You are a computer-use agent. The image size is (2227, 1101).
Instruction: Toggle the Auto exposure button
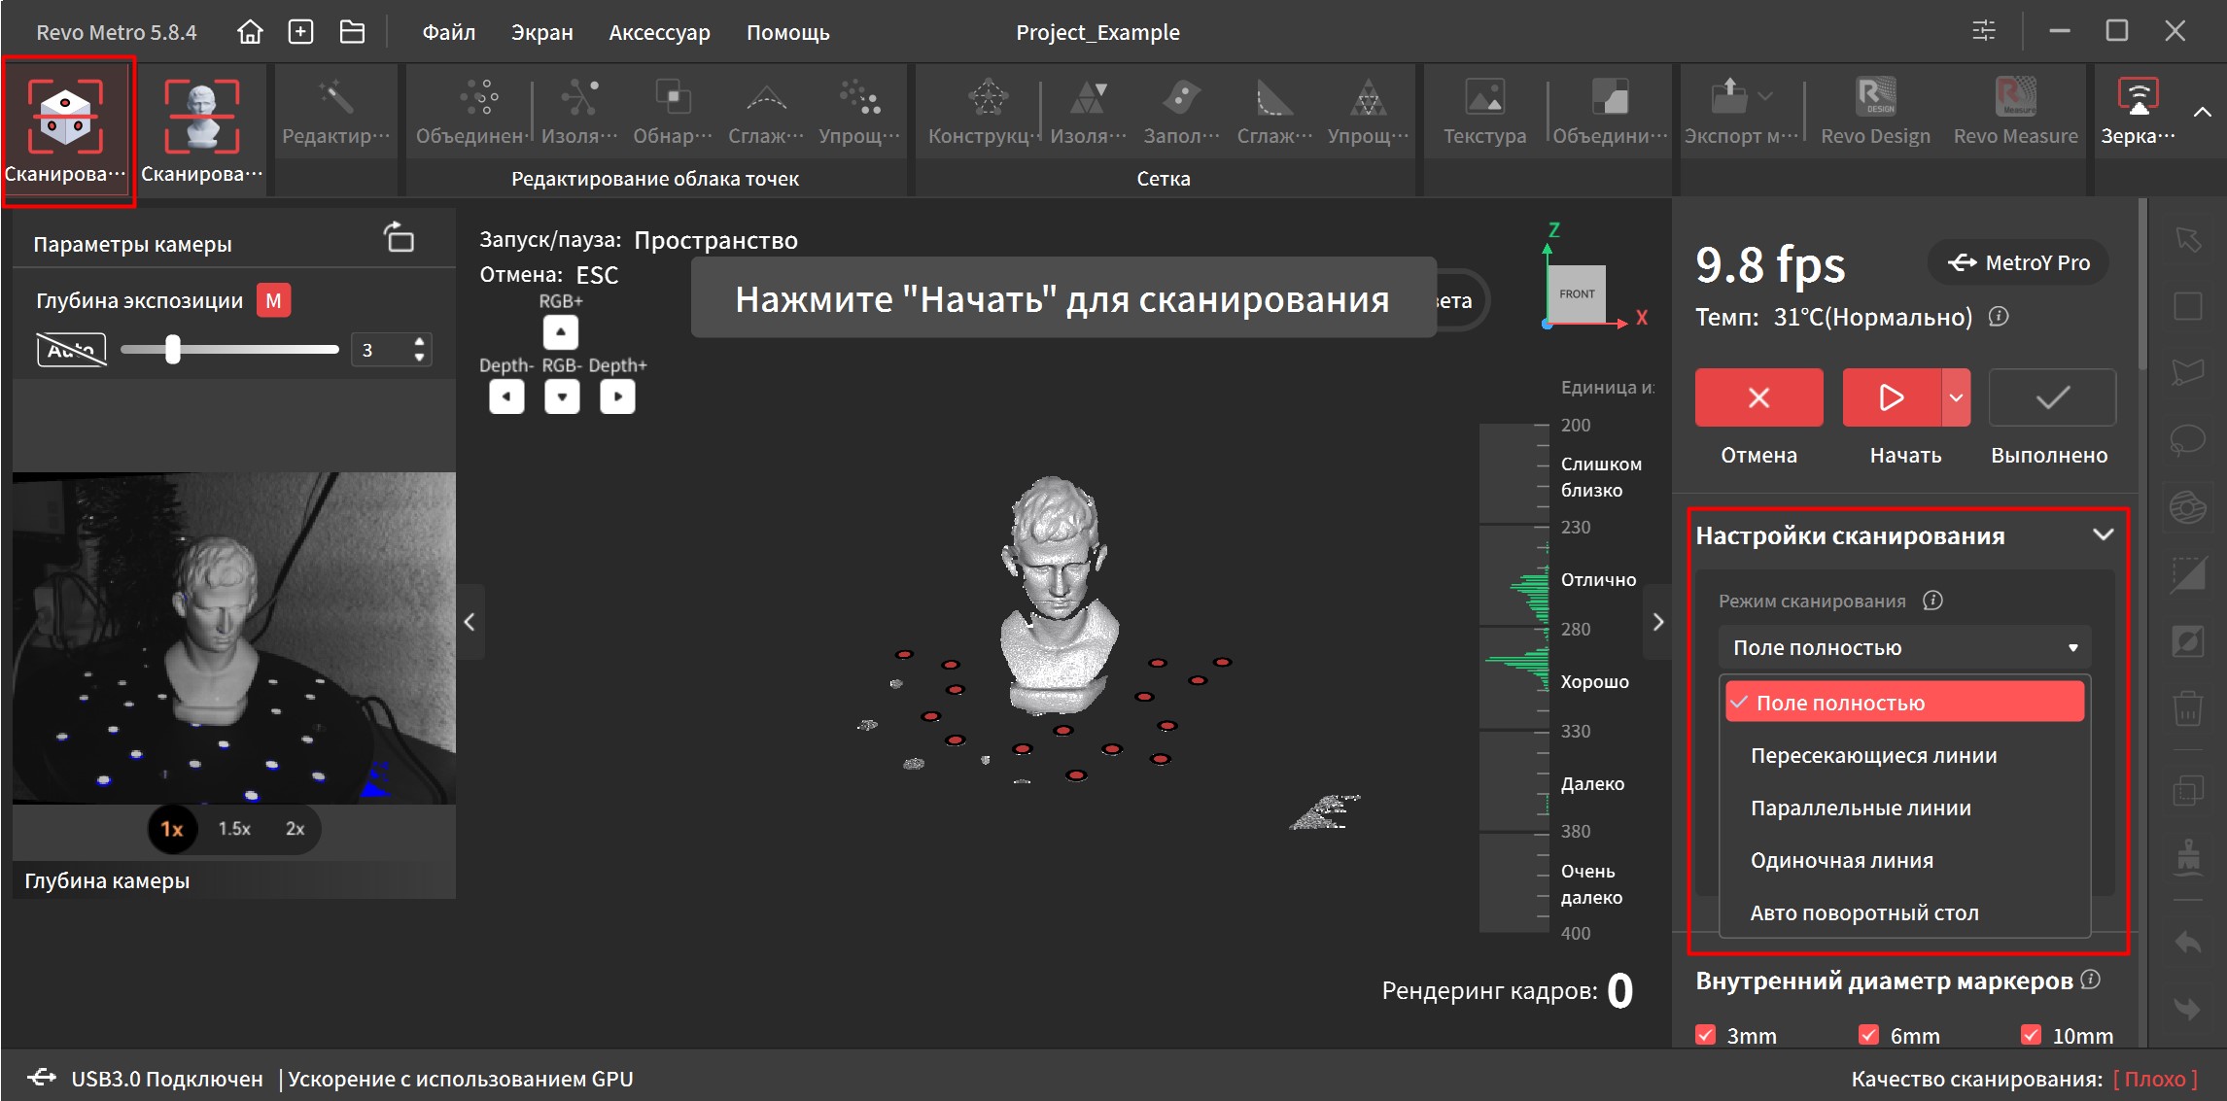pos(71,350)
